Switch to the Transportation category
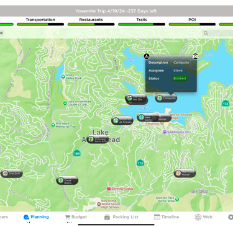This screenshot has width=233, height=227. coord(40,20)
